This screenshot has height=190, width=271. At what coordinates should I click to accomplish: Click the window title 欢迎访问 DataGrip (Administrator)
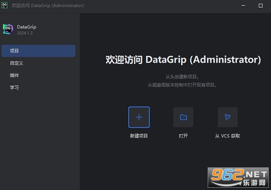48,5
